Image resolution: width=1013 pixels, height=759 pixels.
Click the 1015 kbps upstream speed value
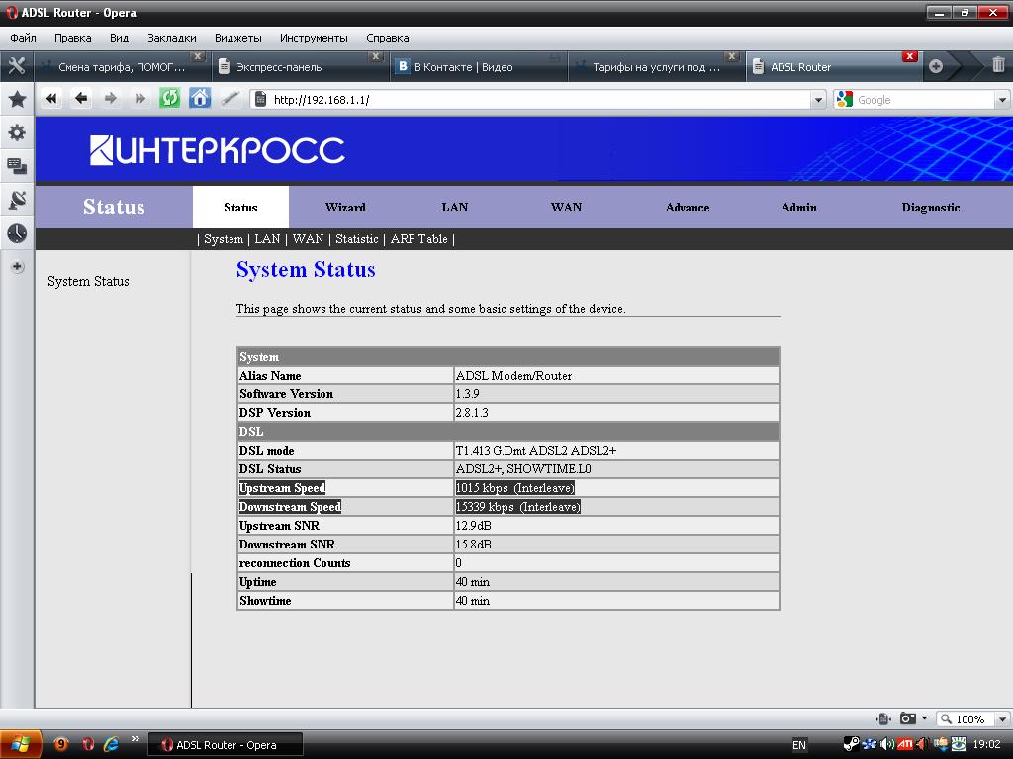coord(514,488)
